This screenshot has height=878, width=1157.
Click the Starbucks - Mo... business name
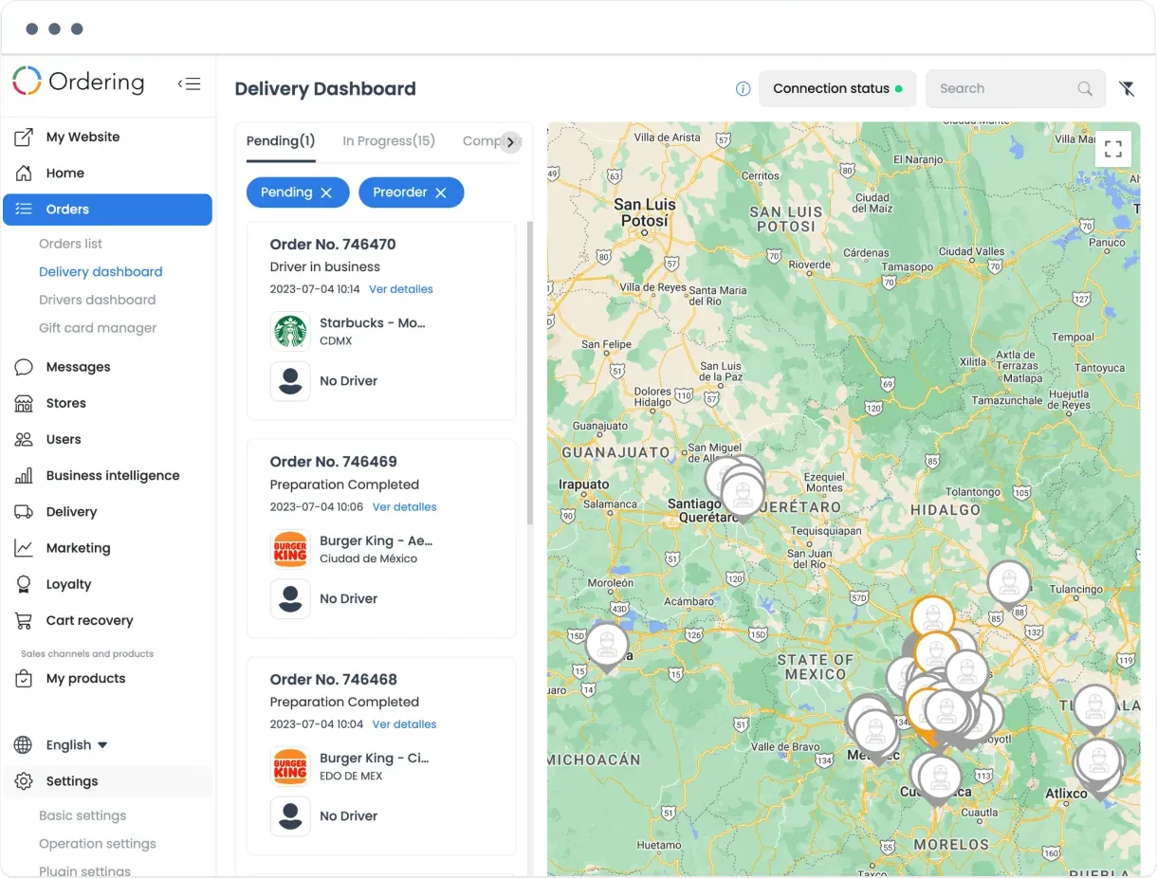click(x=373, y=323)
